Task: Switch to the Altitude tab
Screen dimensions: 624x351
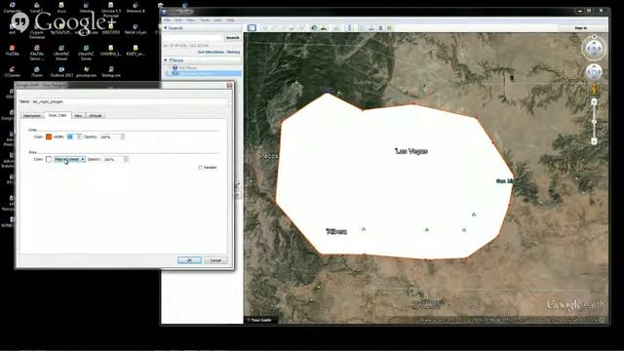Action: pos(96,115)
